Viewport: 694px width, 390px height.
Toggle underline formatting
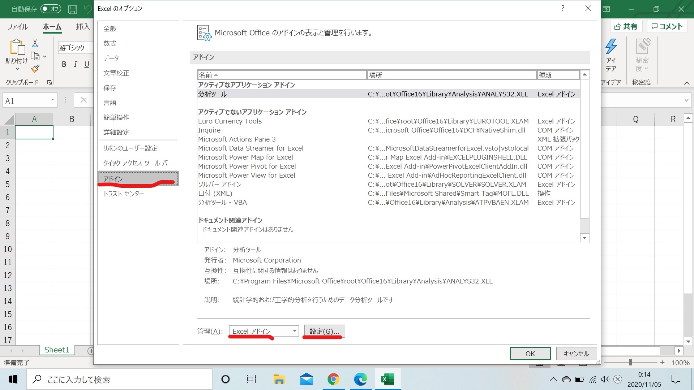pos(87,64)
